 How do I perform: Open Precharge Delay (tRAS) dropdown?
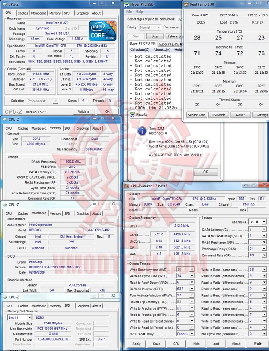pos(257,249)
